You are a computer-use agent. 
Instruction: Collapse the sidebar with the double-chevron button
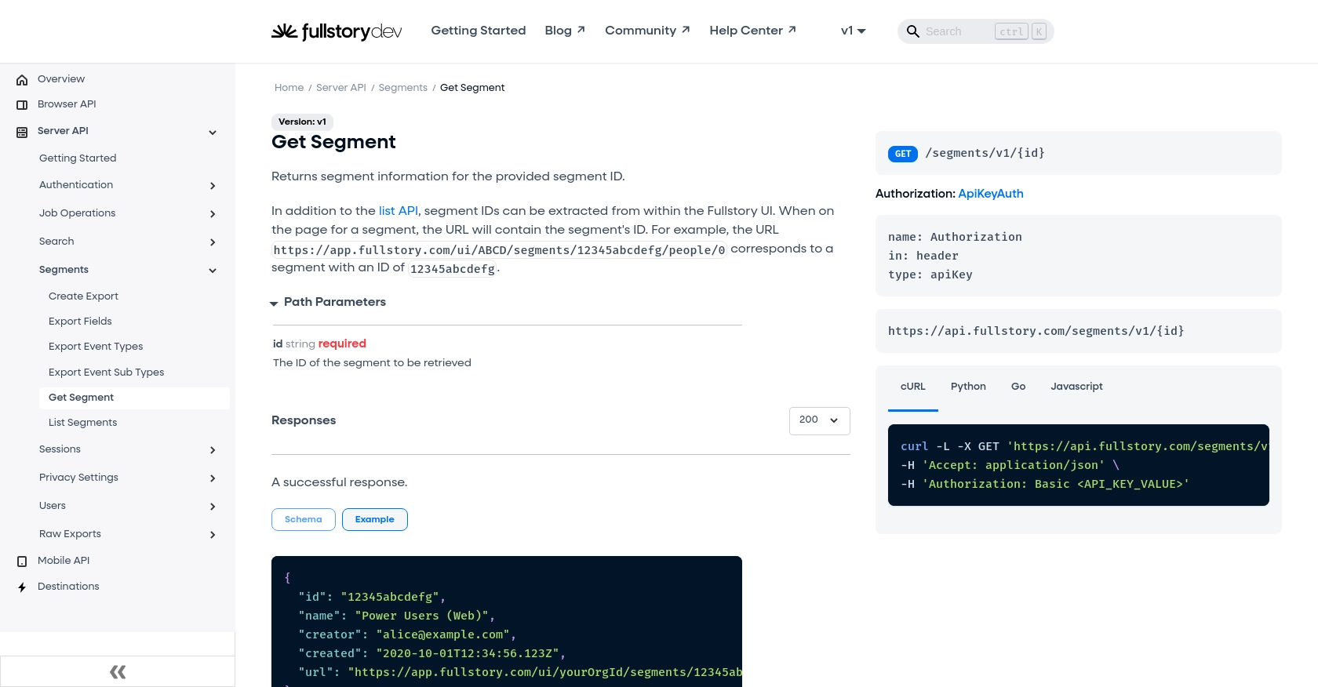(x=118, y=671)
